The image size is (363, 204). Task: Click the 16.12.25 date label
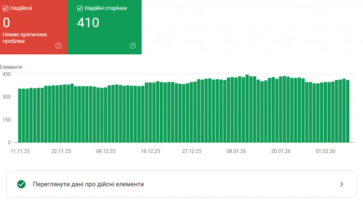150,151
